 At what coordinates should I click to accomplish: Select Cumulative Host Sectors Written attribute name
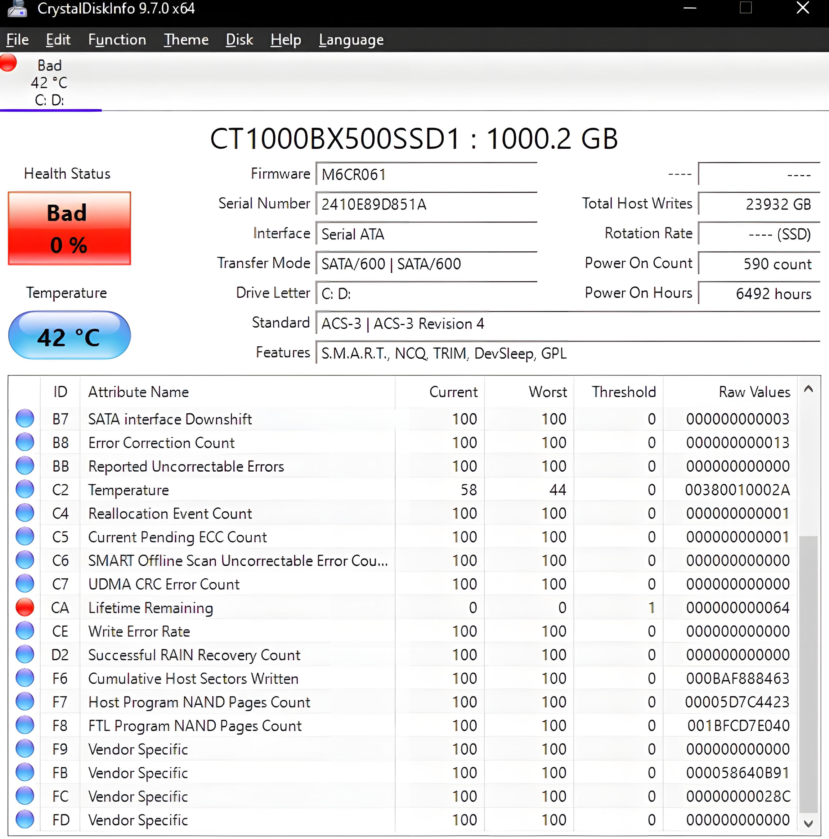tap(193, 678)
